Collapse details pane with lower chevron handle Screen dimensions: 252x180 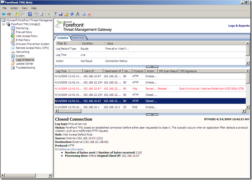pos(152,114)
